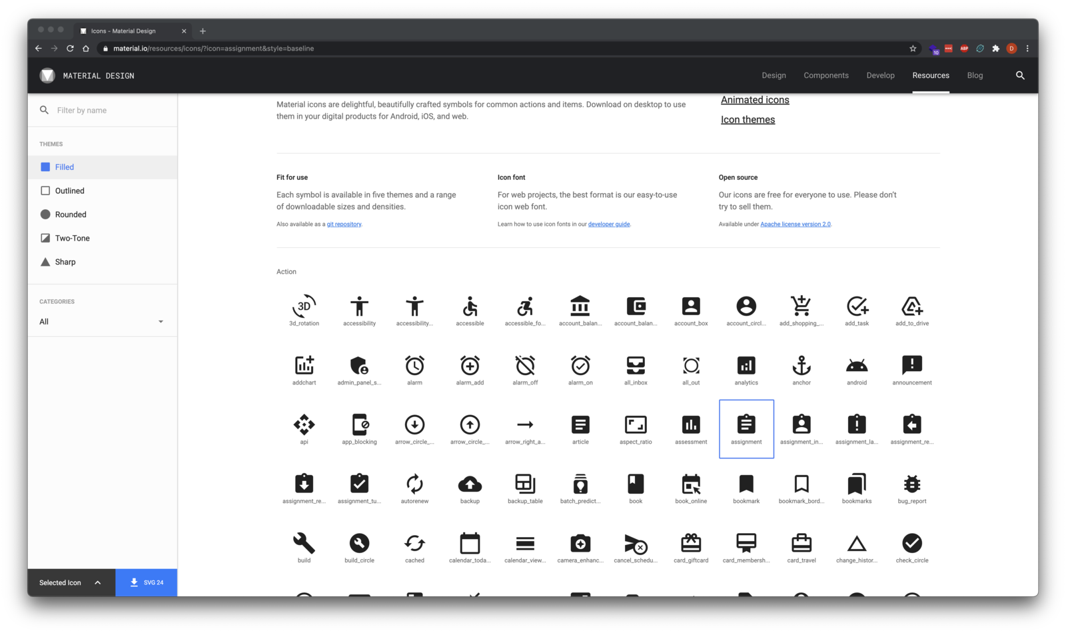Select the Icons - Material Design browser tab

click(131, 31)
